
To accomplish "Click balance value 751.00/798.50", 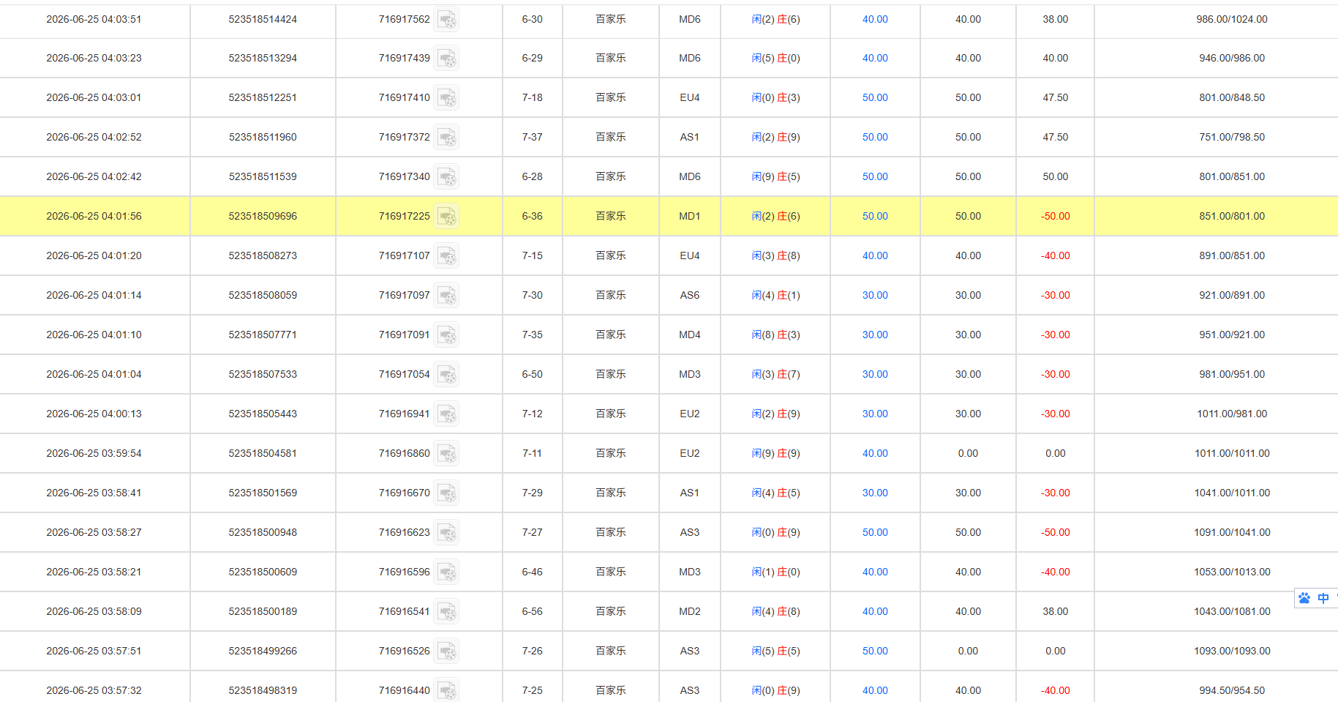I will tap(1232, 137).
